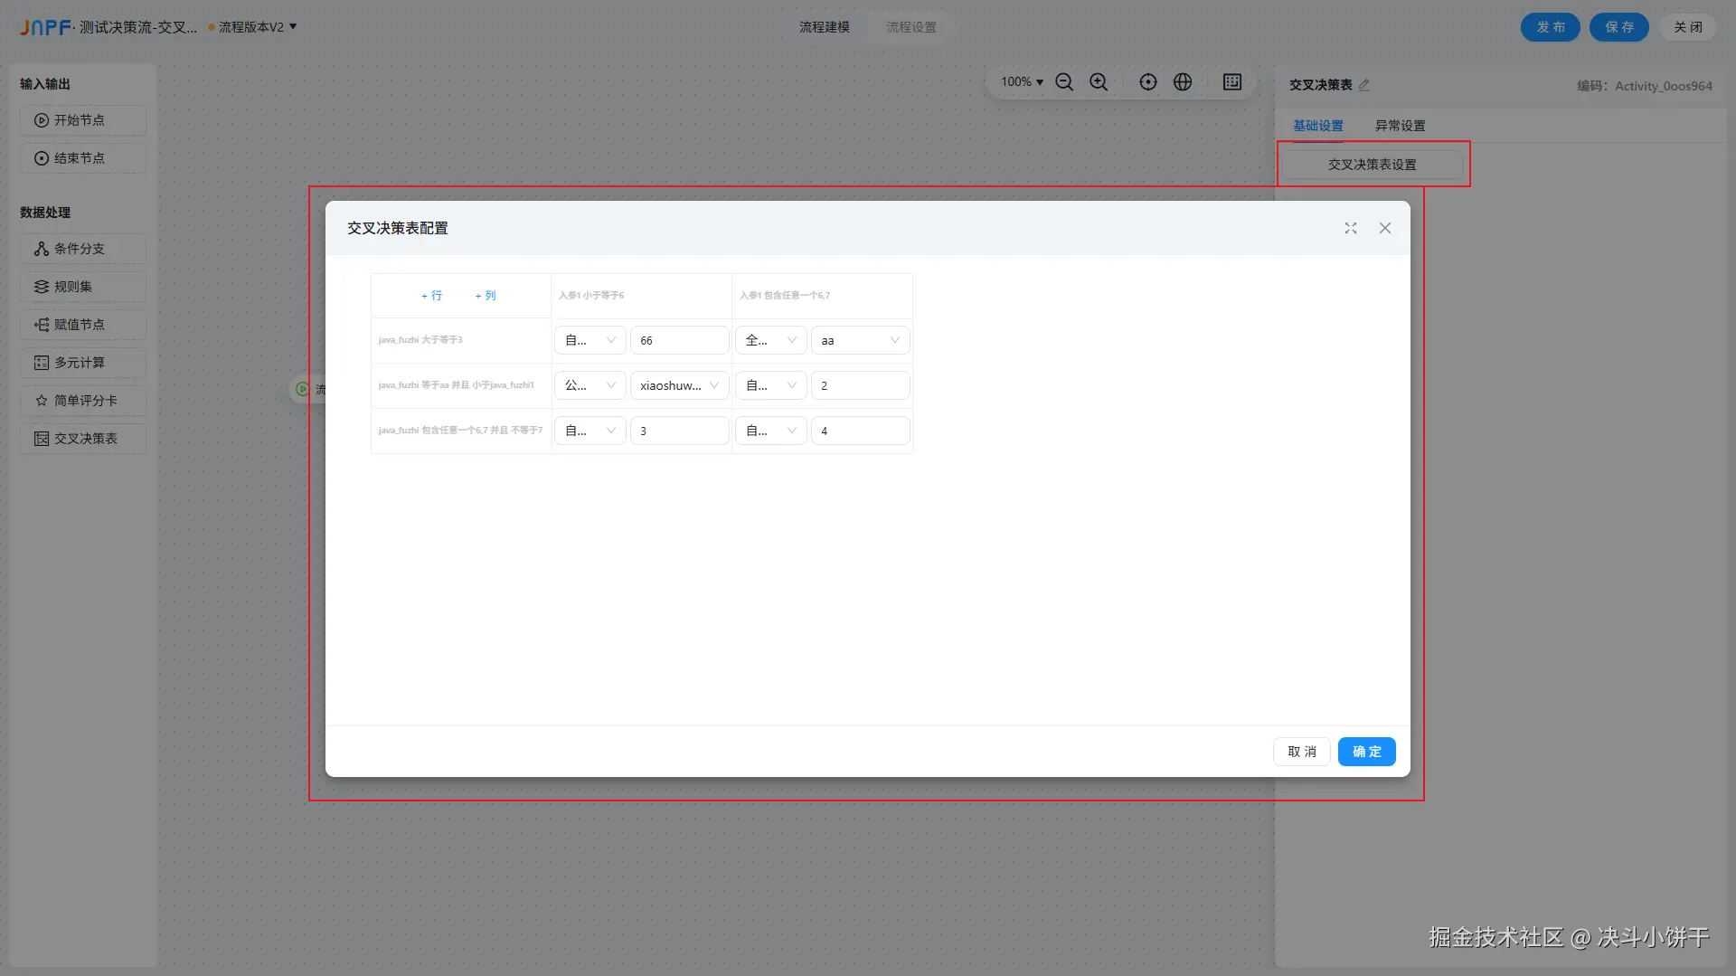The width and height of the screenshot is (1736, 976).
Task: Click row header java_fuzhi 大于等于3
Action: point(420,340)
